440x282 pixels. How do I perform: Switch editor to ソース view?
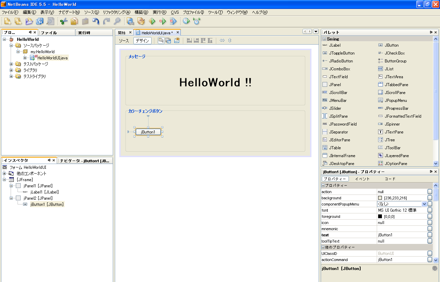pyautogui.click(x=124, y=40)
